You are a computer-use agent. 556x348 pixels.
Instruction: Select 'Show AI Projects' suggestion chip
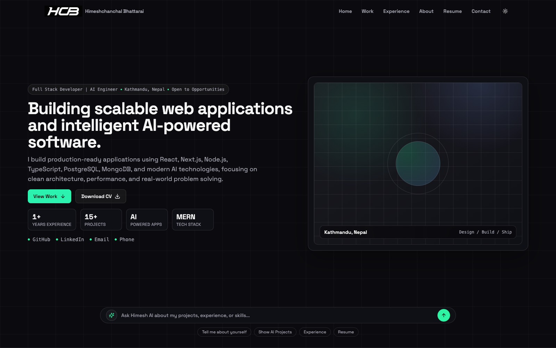tap(275, 332)
